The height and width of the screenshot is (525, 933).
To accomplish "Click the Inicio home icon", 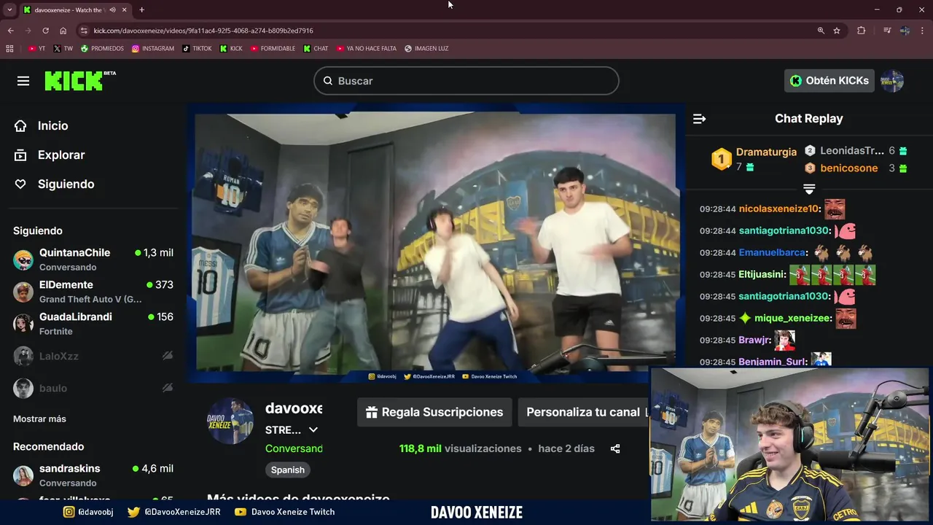I will [20, 125].
